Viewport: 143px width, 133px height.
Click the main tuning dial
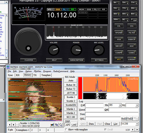click(x=28, y=42)
